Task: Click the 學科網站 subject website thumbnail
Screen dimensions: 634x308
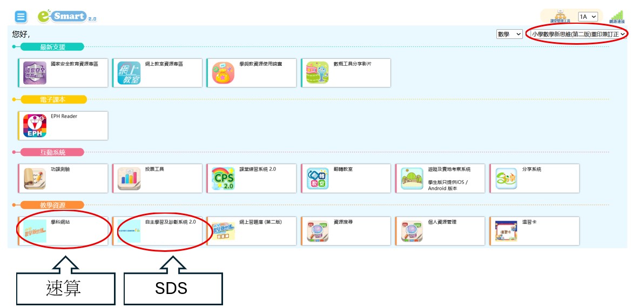Action: (x=35, y=231)
